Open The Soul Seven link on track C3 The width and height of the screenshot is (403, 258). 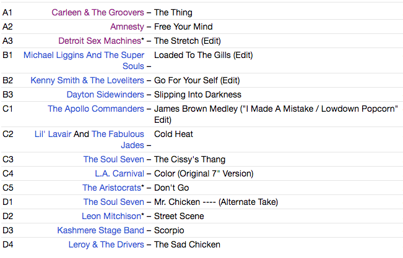point(113,159)
